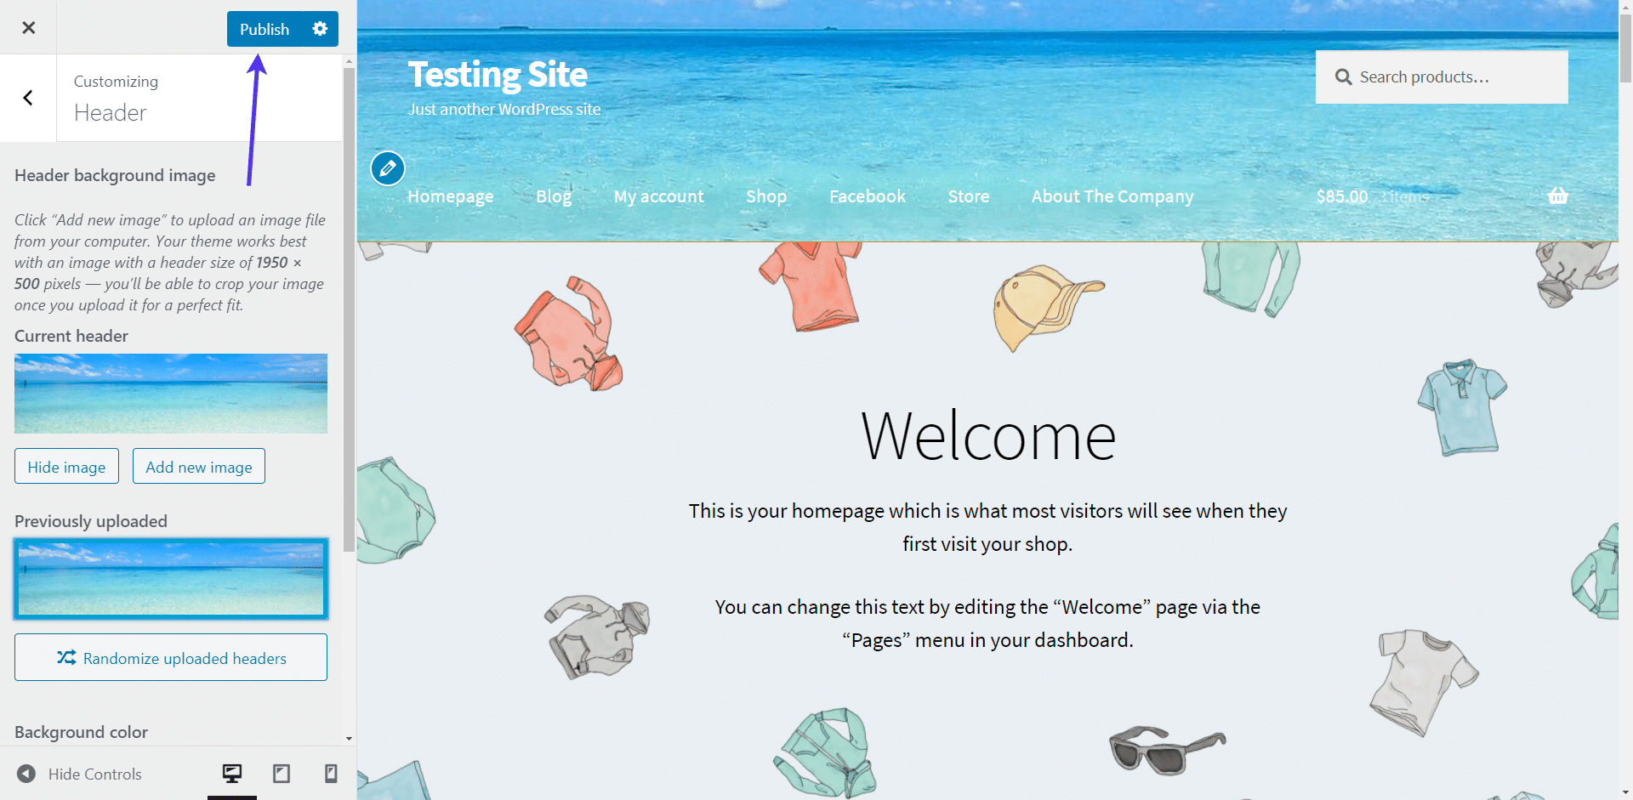Click Add new image button
Screen dimensions: 1633x800
[199, 467]
